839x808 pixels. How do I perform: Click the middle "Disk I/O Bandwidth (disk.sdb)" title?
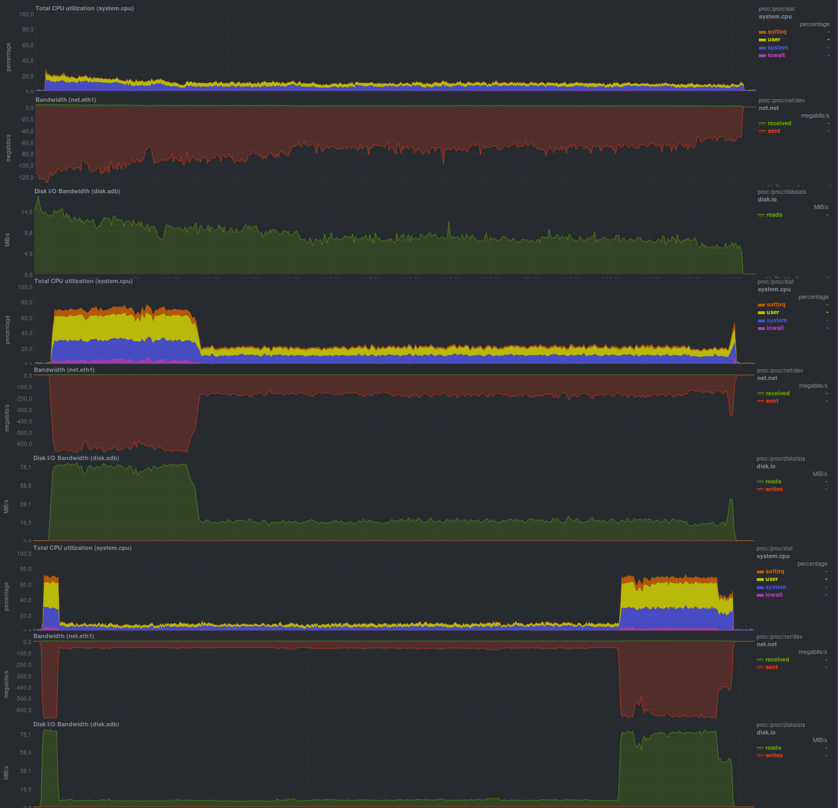[x=76, y=458]
